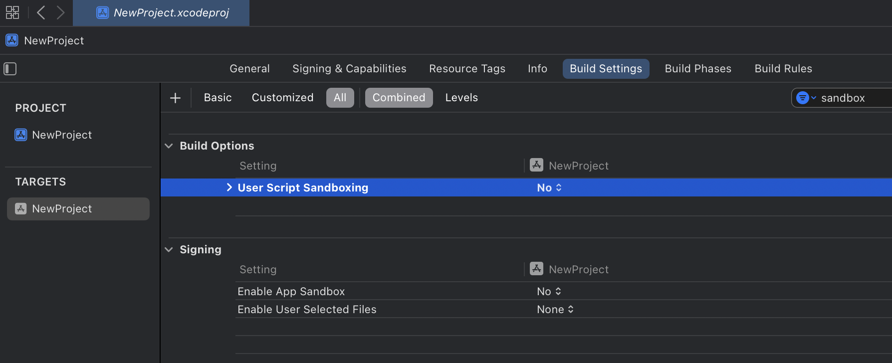
Task: Open Enable App Sandbox value dropdown
Action: (x=549, y=292)
